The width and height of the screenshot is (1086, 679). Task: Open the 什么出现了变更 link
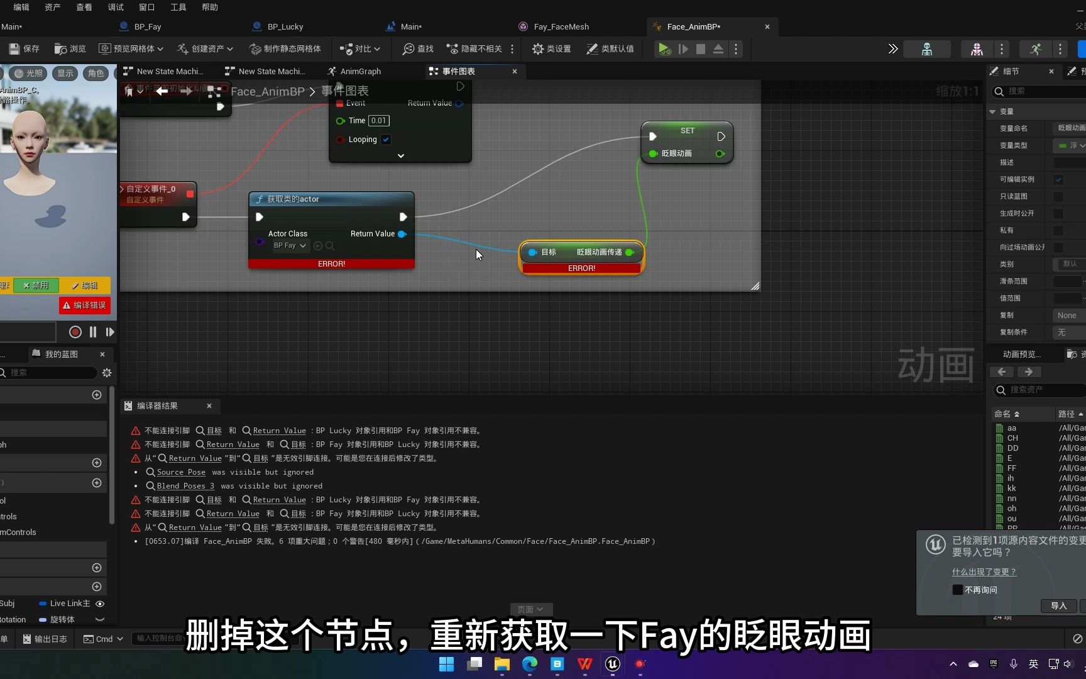[984, 571]
